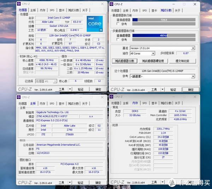Enable single-thread 參考 reference checkbox

[x=118, y=24]
